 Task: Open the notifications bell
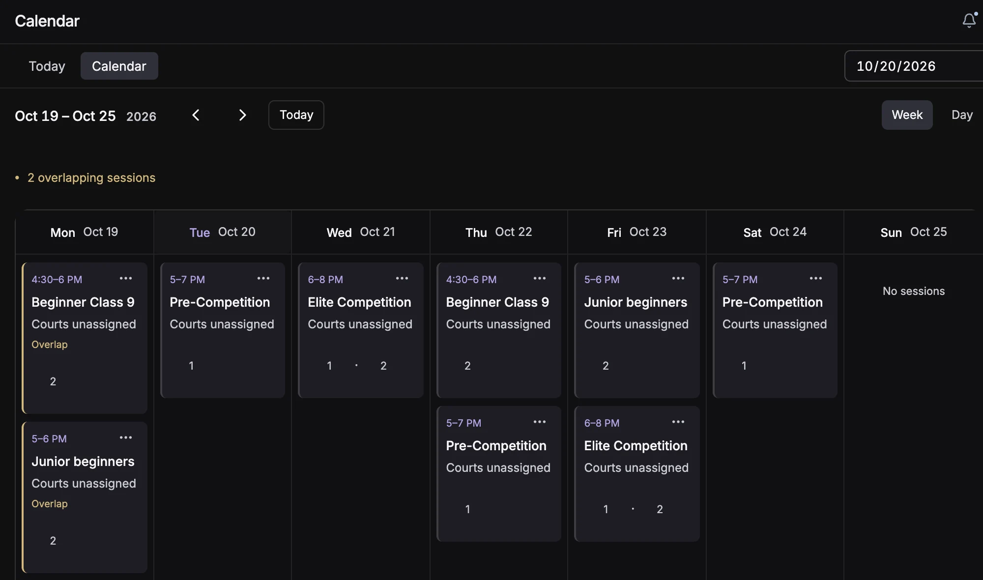969,20
